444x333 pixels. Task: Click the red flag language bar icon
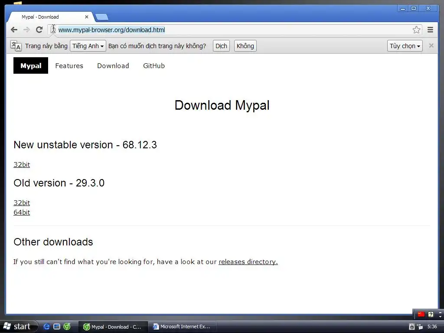pos(421,314)
